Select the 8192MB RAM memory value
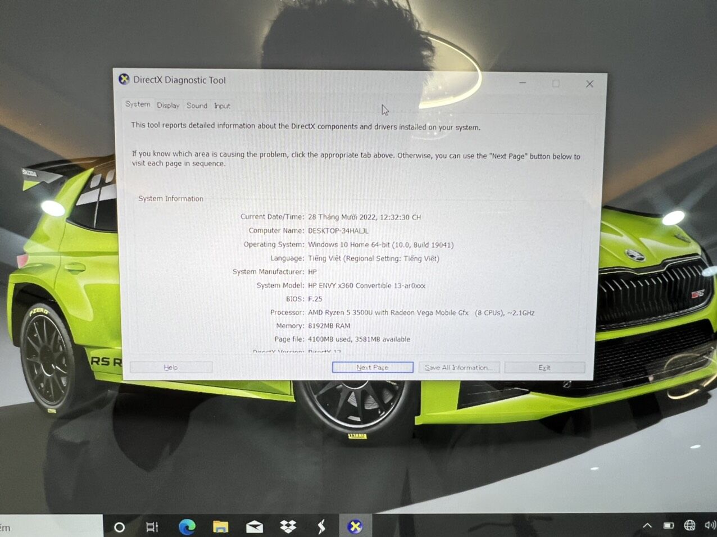The width and height of the screenshot is (717, 537). point(329,326)
